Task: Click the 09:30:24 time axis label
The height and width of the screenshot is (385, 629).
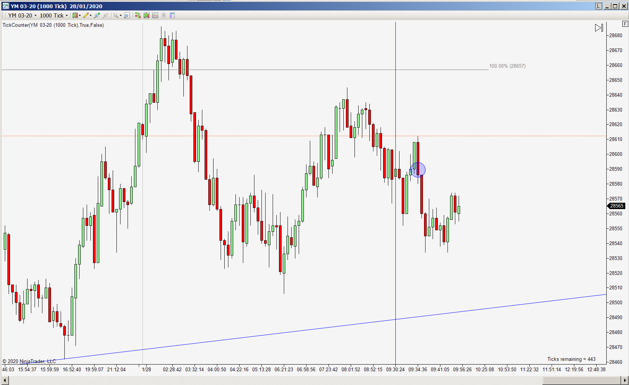Action: tap(395, 369)
